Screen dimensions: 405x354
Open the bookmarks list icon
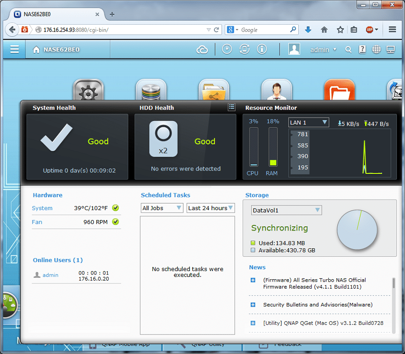coord(354,30)
